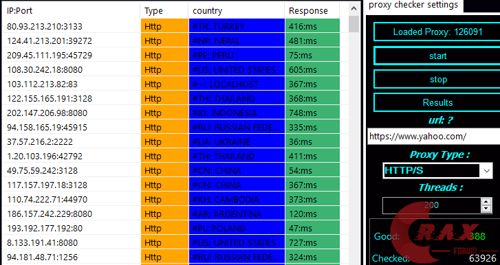Sort by the Type column header

pyautogui.click(x=164, y=10)
